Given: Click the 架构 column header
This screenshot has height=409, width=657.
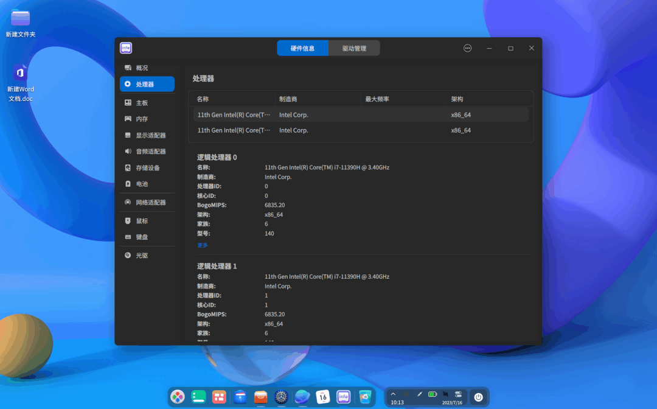Looking at the screenshot, I should (457, 99).
